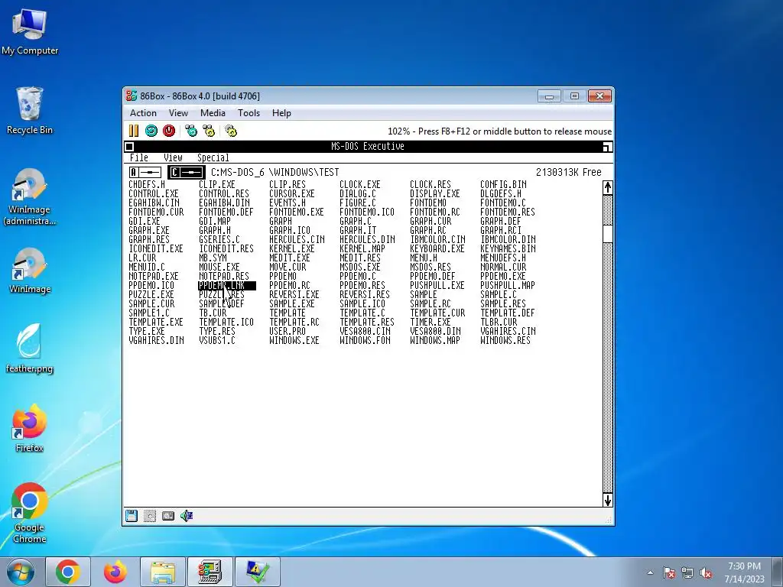Viewport: 783px width, 587px height.
Task: Select file VGAHIRES.DIN
Action: (x=156, y=340)
